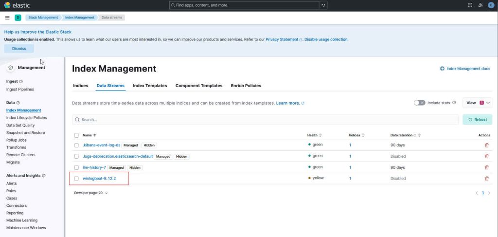Delete .logs-deprecation.elasticsearch-default data stream

486,156
